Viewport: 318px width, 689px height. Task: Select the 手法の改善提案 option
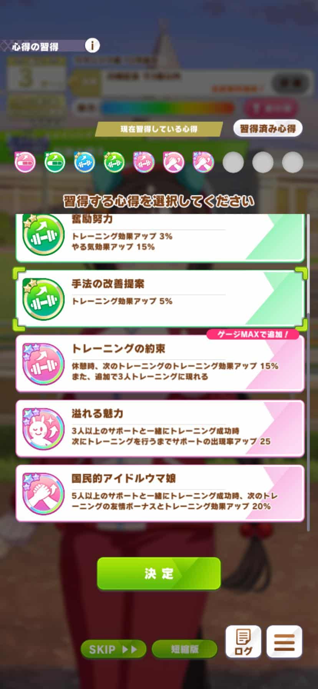pyautogui.click(x=160, y=299)
